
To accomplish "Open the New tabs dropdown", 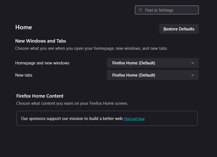I will click(153, 75).
